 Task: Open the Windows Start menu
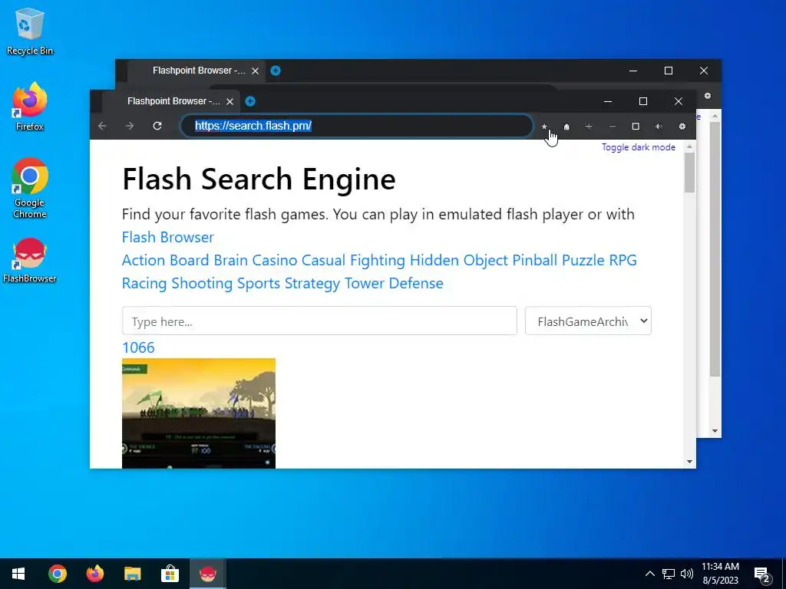(18, 574)
